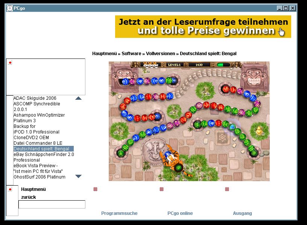The image size is (307, 225).
Task: Click the PCgo title bar app icon
Action: coord(10,8)
